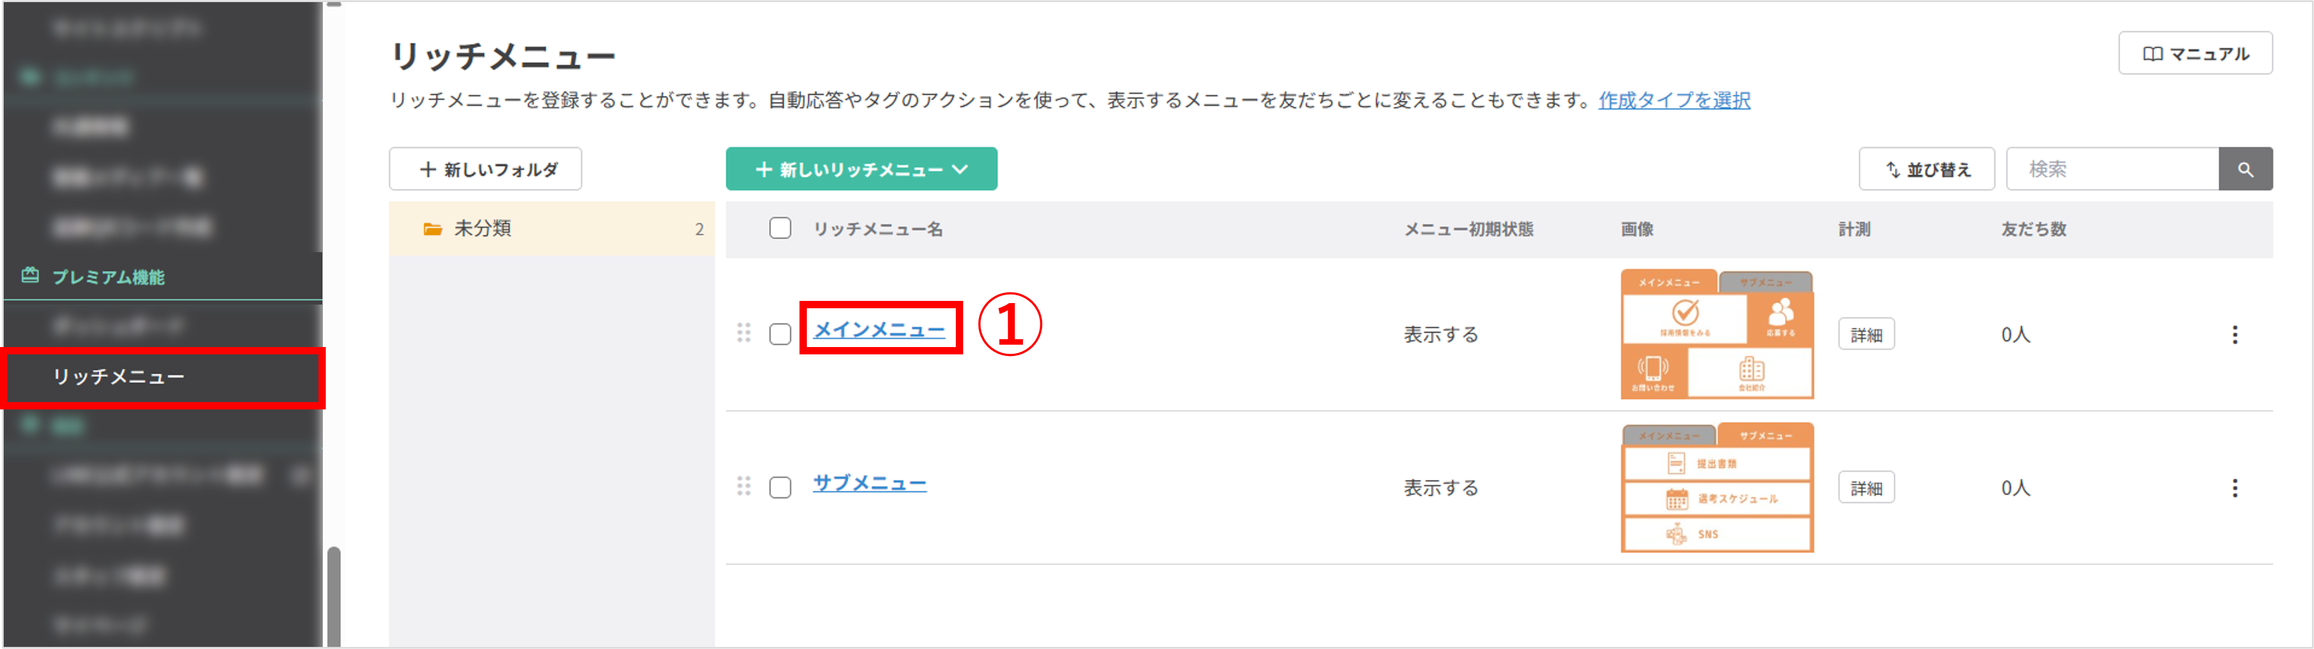Open the kebab menu on サブメニュー row
2314x649 pixels.
point(2236,488)
